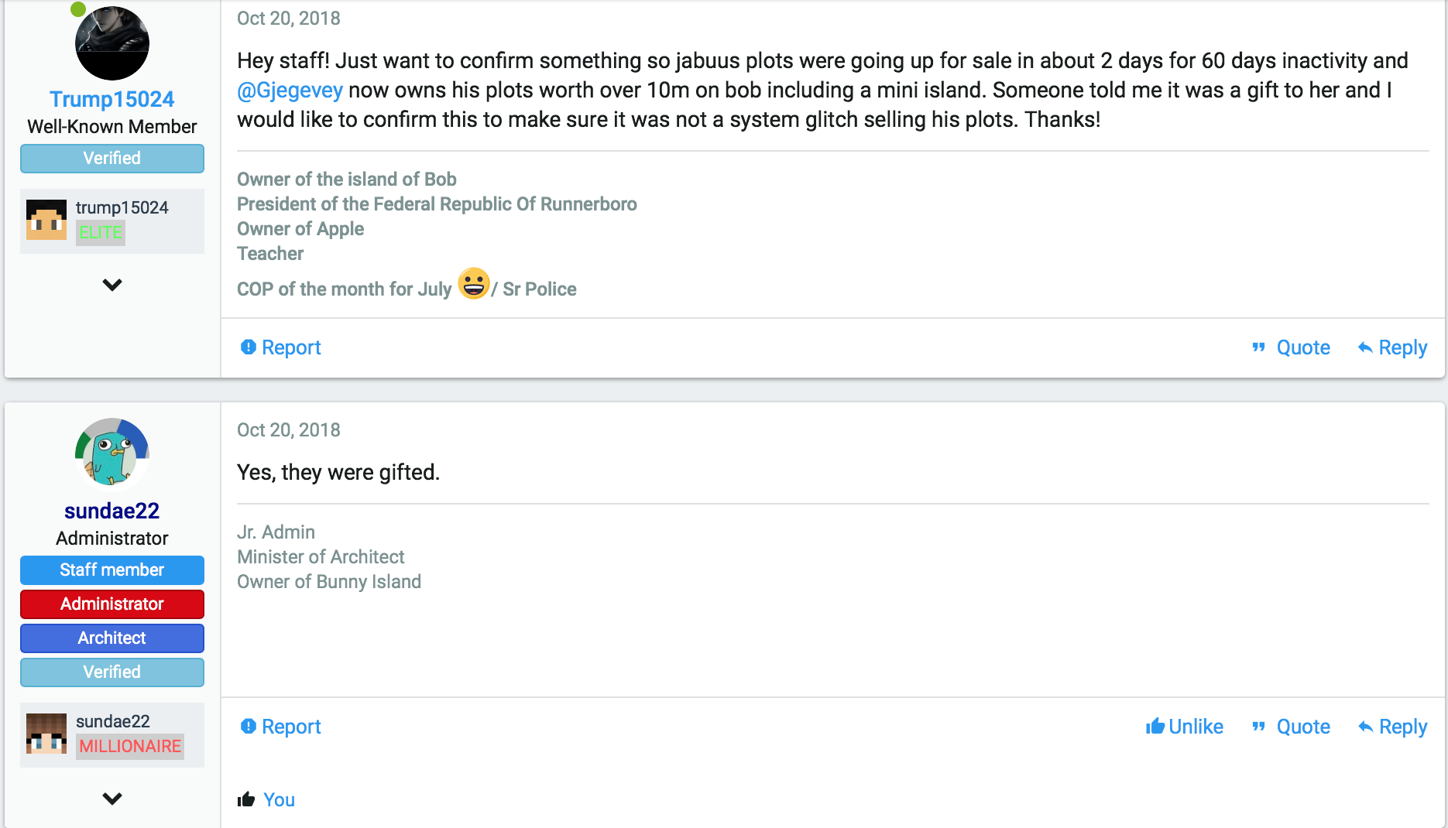Click Trump15024's profile avatar image
The image size is (1448, 828).
112,43
